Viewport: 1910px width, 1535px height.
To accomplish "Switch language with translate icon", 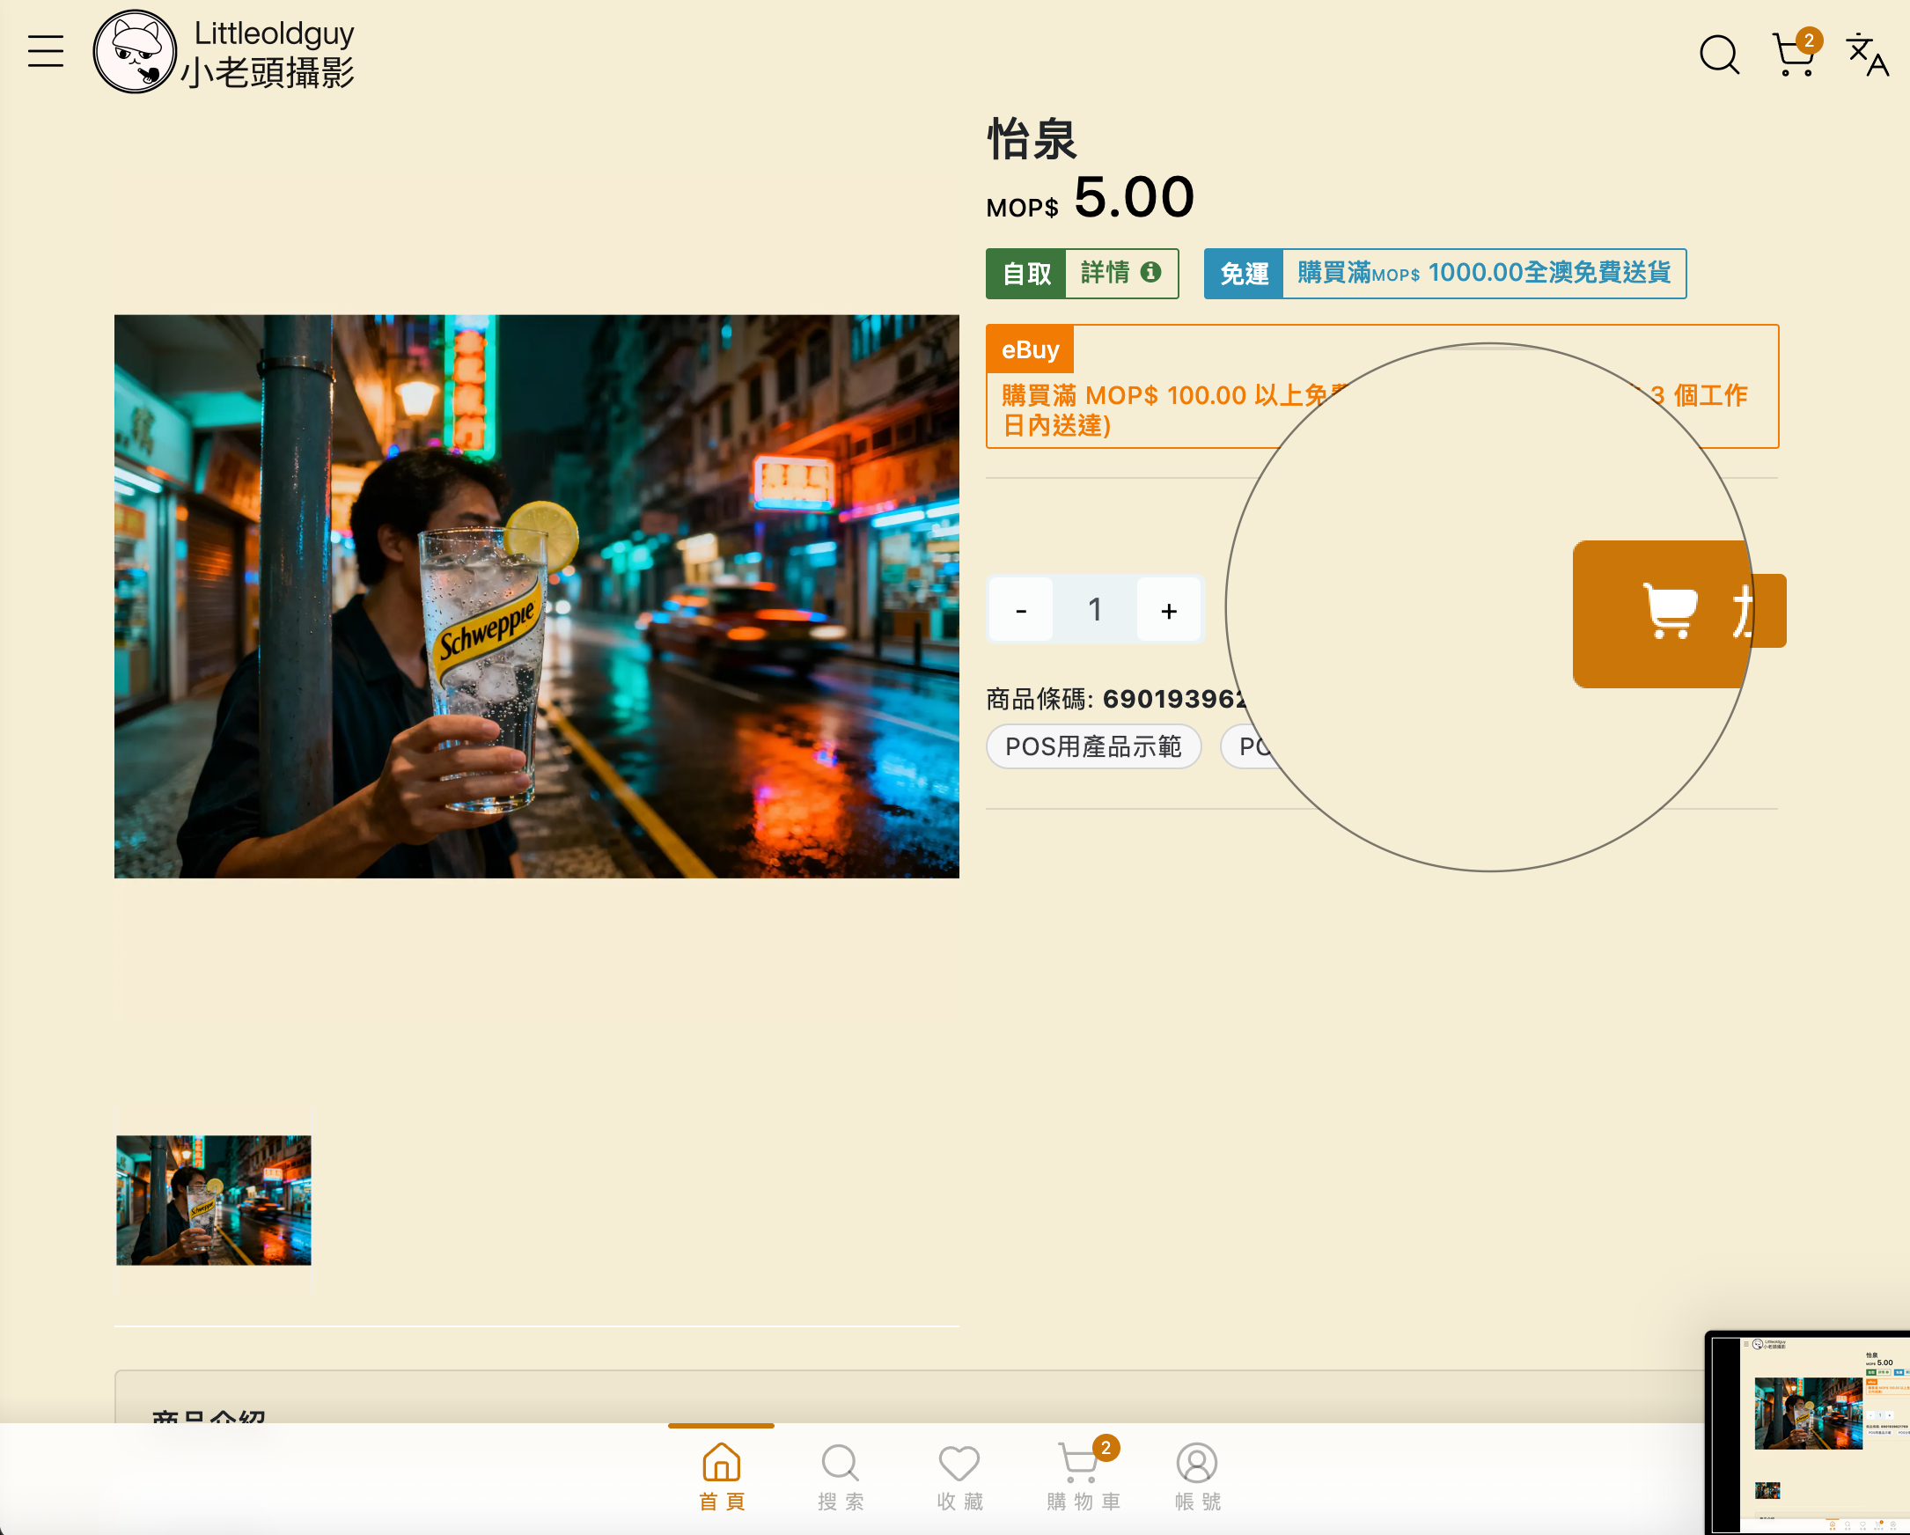I will pos(1867,55).
